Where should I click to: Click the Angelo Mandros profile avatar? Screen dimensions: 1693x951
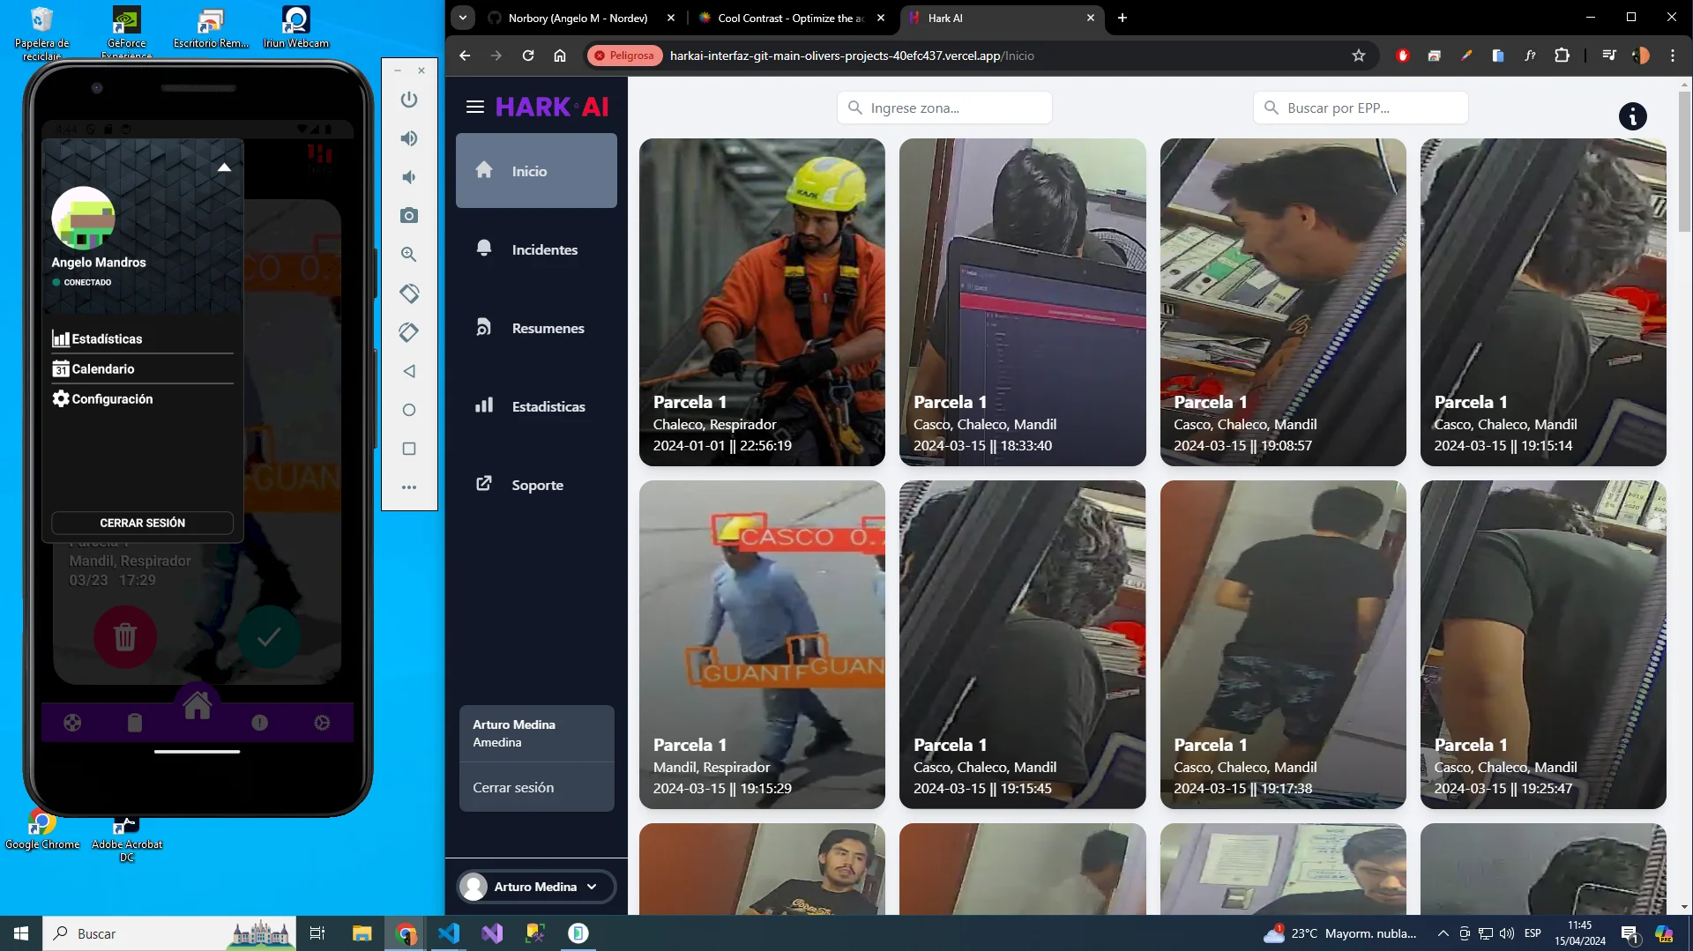click(83, 218)
